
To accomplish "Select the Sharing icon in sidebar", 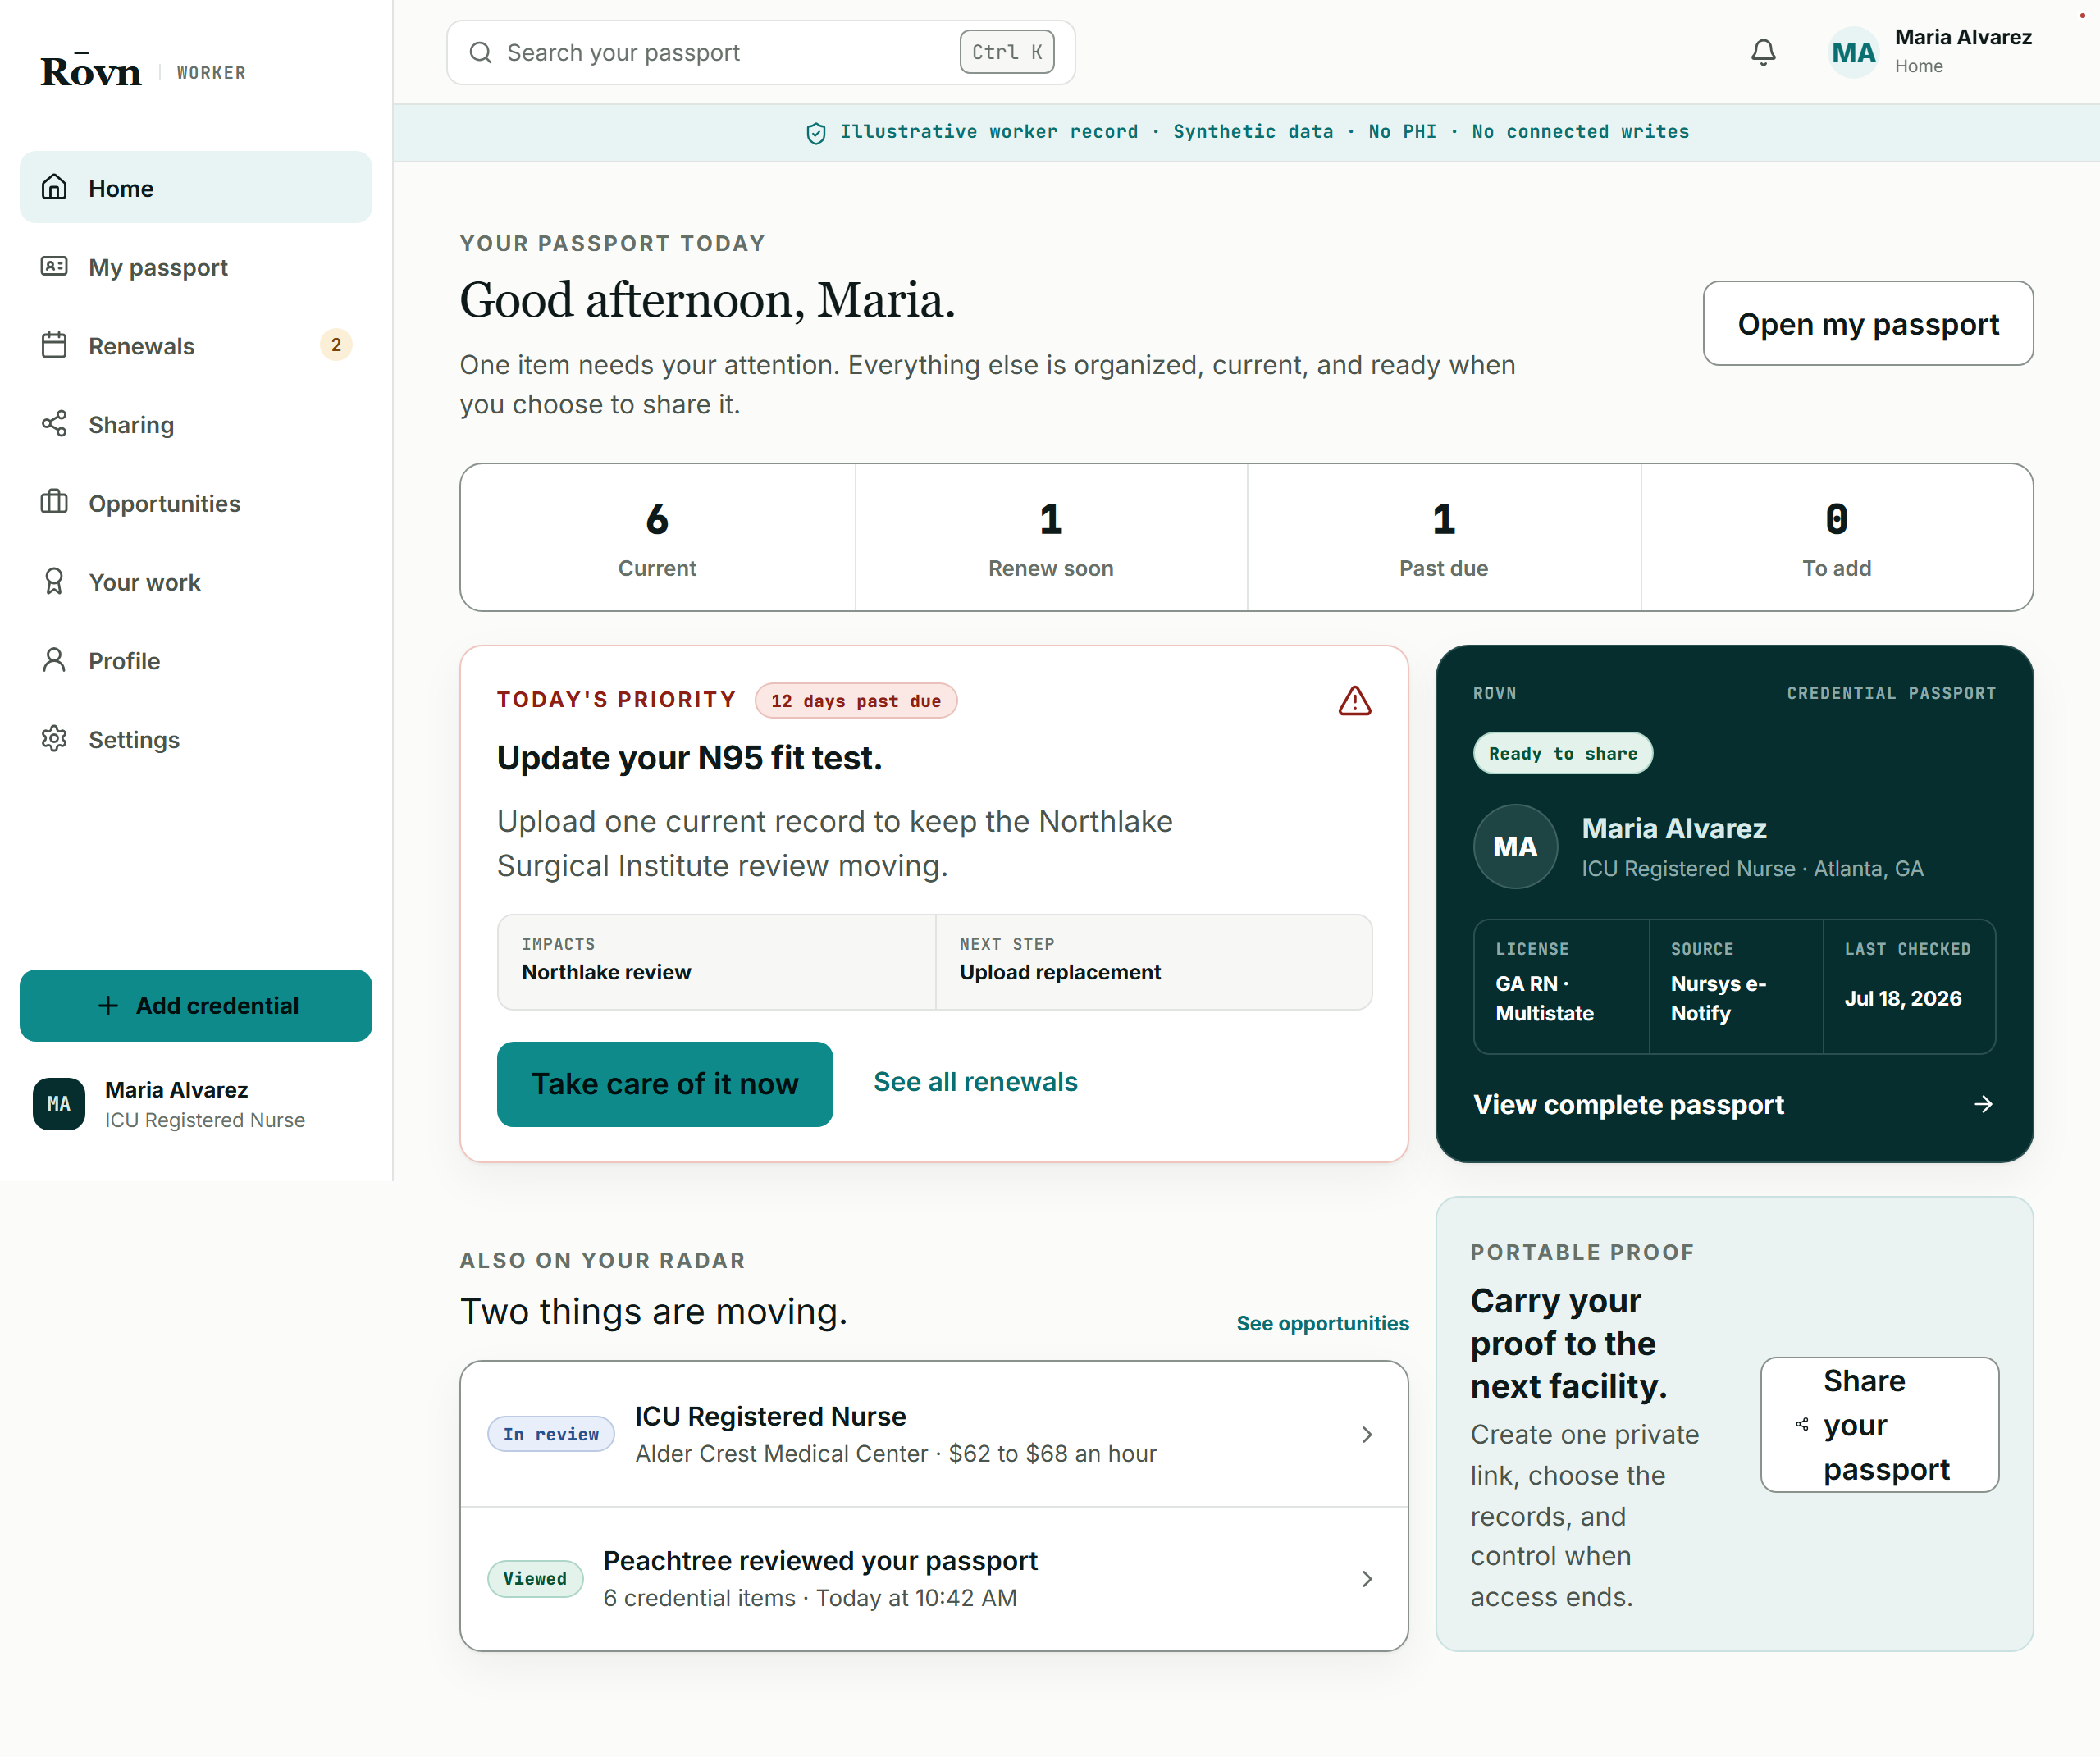I will pyautogui.click(x=54, y=424).
